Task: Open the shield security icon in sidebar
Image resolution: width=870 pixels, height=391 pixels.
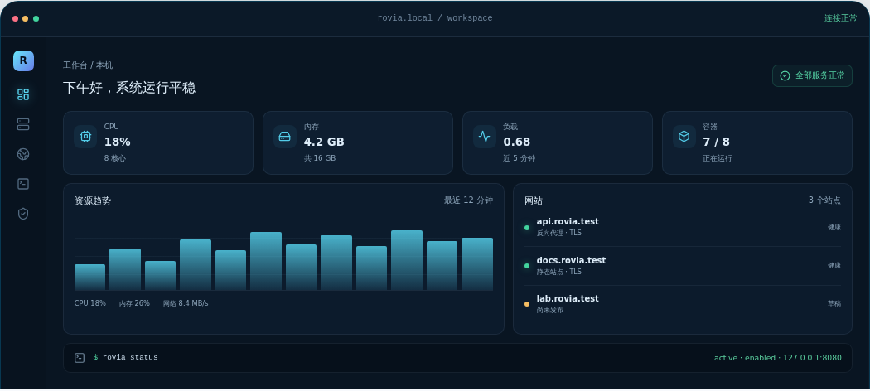Action: point(23,214)
